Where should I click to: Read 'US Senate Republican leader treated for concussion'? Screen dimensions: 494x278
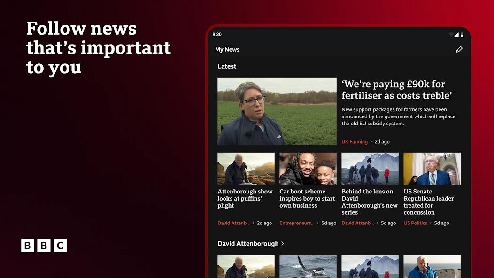click(x=428, y=202)
